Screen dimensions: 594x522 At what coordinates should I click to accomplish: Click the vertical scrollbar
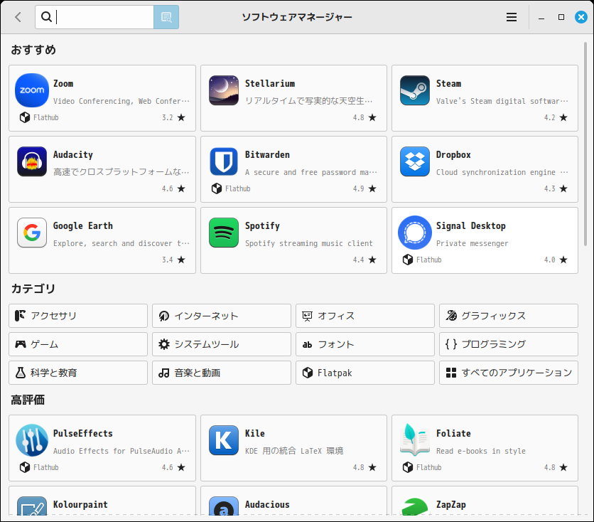point(585,144)
